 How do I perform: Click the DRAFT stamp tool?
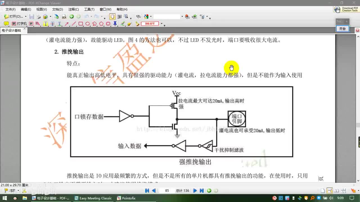(x=150, y=24)
